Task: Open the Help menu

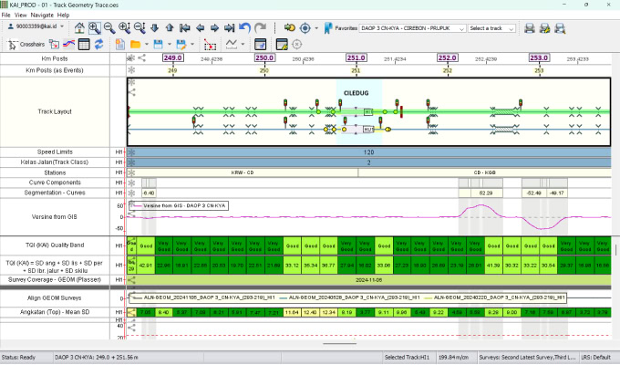Action: 63,15
